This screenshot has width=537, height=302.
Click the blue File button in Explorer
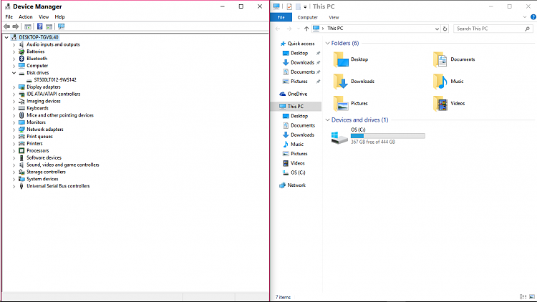[x=281, y=16]
